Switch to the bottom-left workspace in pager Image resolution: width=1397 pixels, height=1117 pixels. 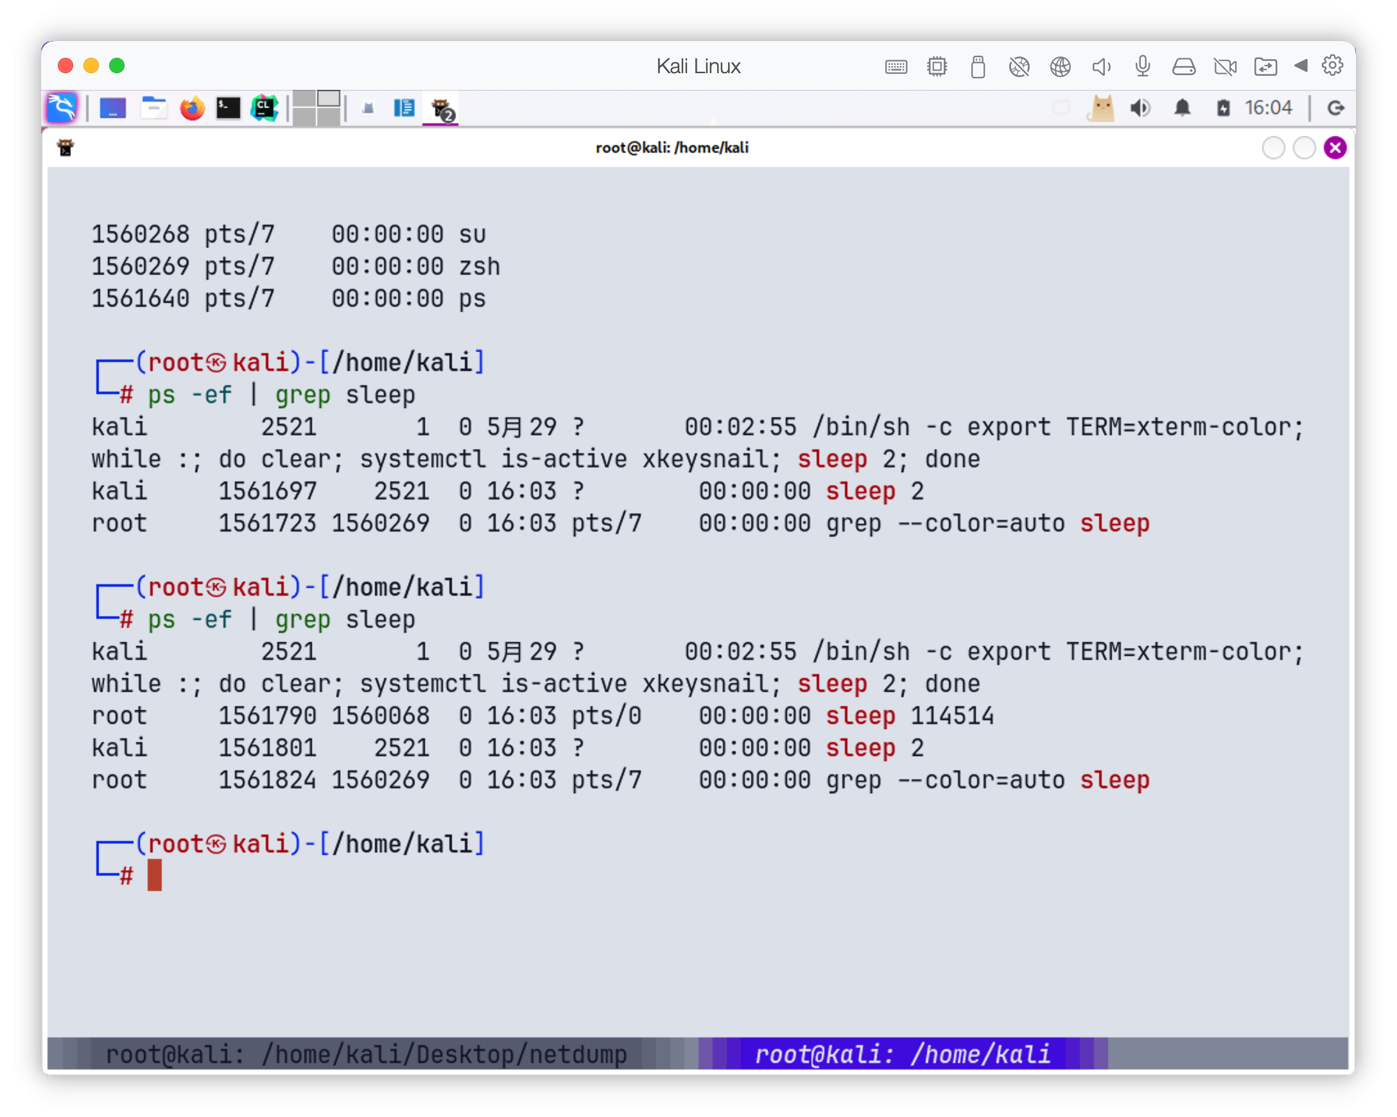(x=304, y=117)
